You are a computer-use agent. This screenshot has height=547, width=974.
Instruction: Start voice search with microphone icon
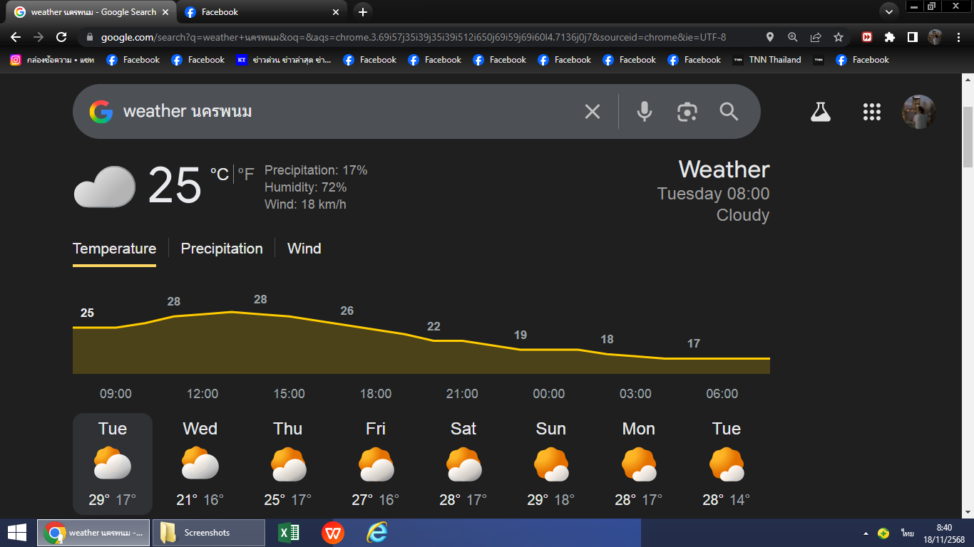(645, 111)
